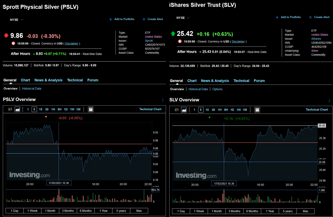333x217 pixels.
Task: Open SLV Historical Data subtab
Action: pos(198,89)
